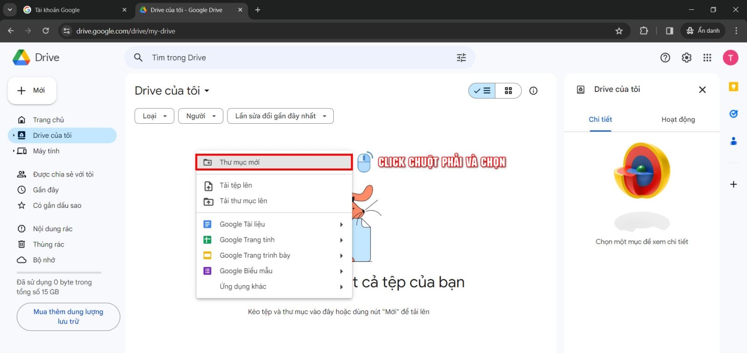Choose Thư mục mới from context menu
Viewport: 747px width, 353px height.
(274, 162)
